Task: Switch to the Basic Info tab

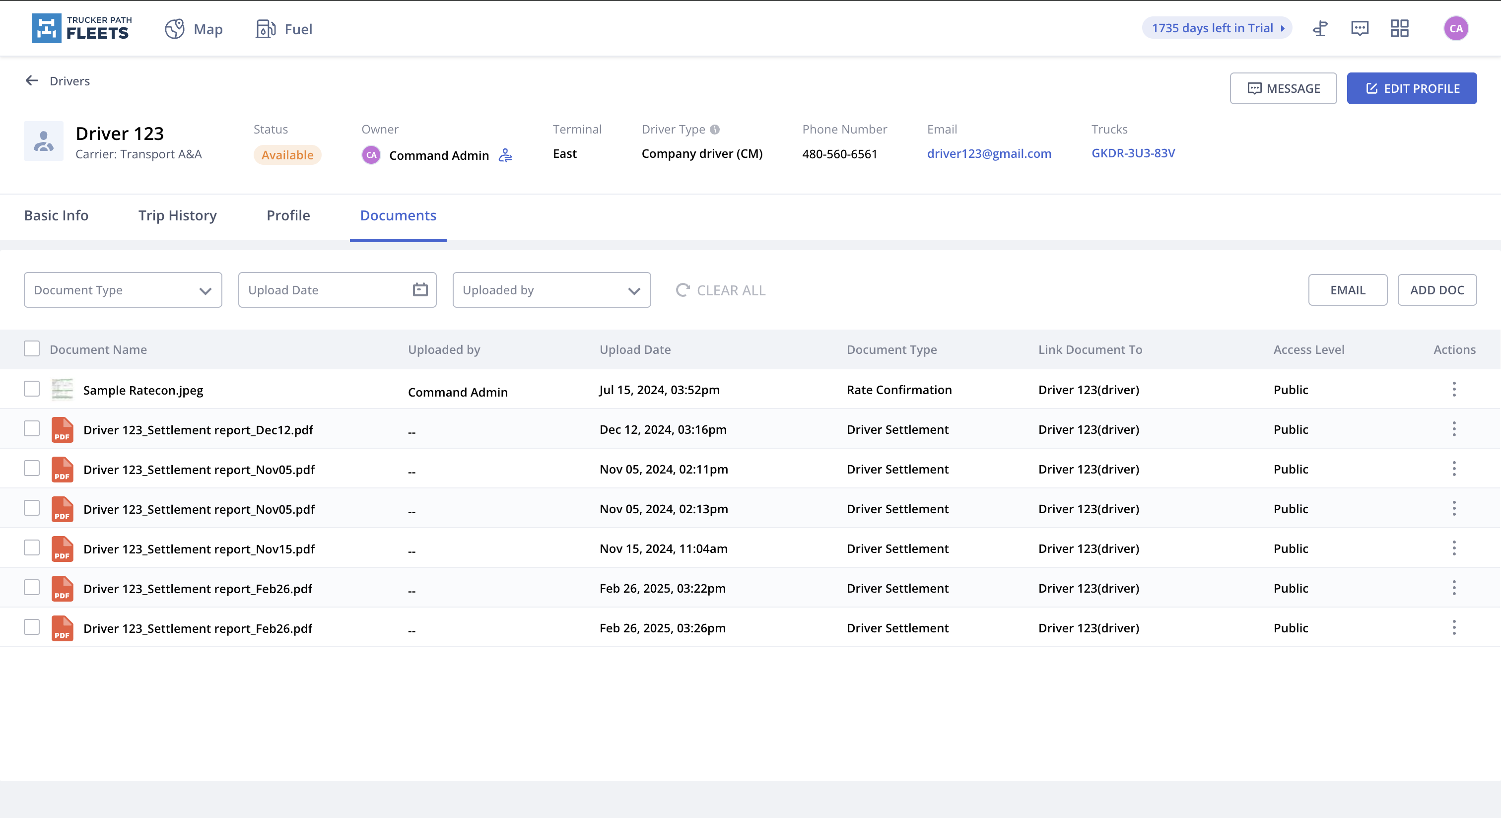Action: [56, 215]
